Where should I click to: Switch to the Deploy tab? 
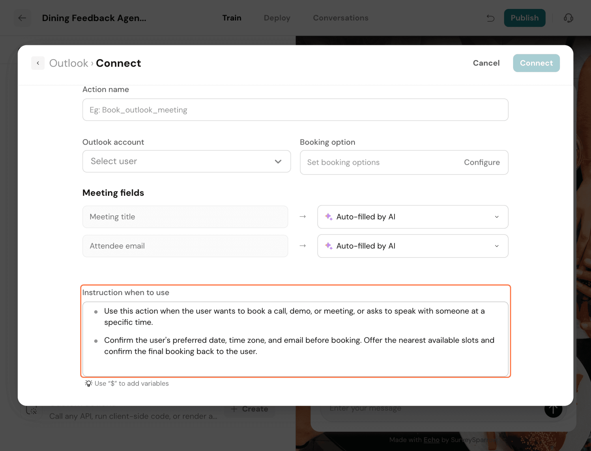(x=277, y=18)
